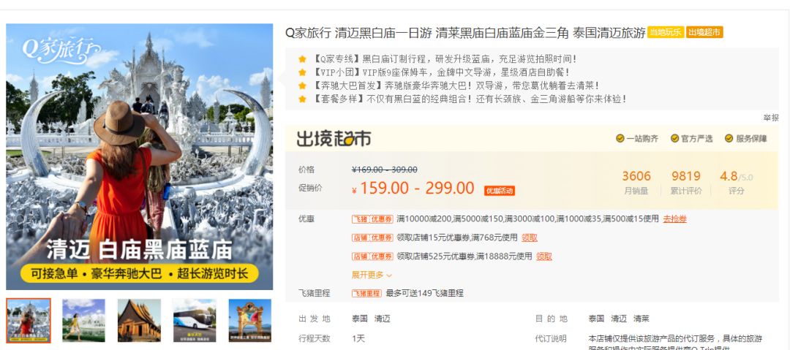Screen dimensions: 790x350
Task: Click the 一站购齐 checkmark icon
Action: point(620,139)
